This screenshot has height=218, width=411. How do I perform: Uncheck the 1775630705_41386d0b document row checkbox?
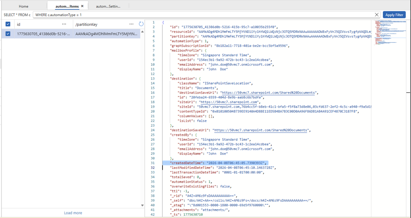pos(8,34)
